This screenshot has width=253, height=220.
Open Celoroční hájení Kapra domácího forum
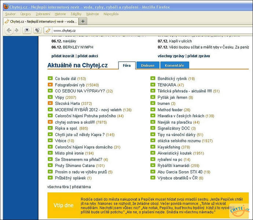coord(84,147)
